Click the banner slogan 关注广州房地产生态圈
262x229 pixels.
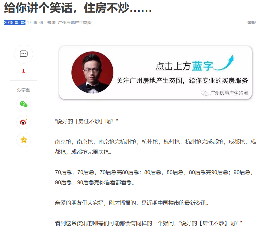pos(149,81)
